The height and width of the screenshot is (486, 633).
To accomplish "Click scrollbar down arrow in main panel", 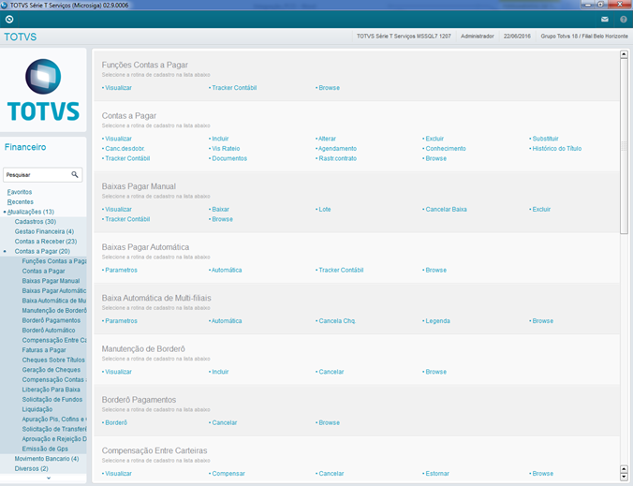I will [624, 478].
